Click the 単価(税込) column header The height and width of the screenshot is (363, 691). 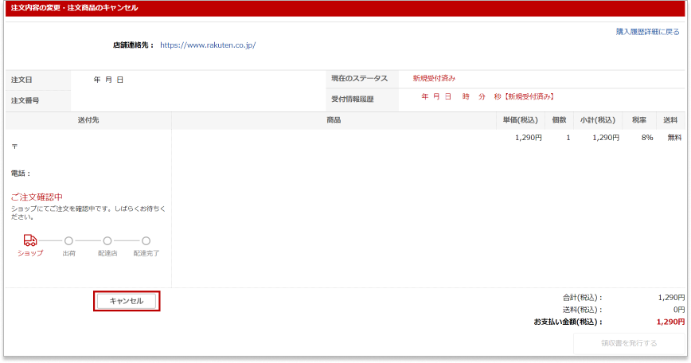(521, 120)
